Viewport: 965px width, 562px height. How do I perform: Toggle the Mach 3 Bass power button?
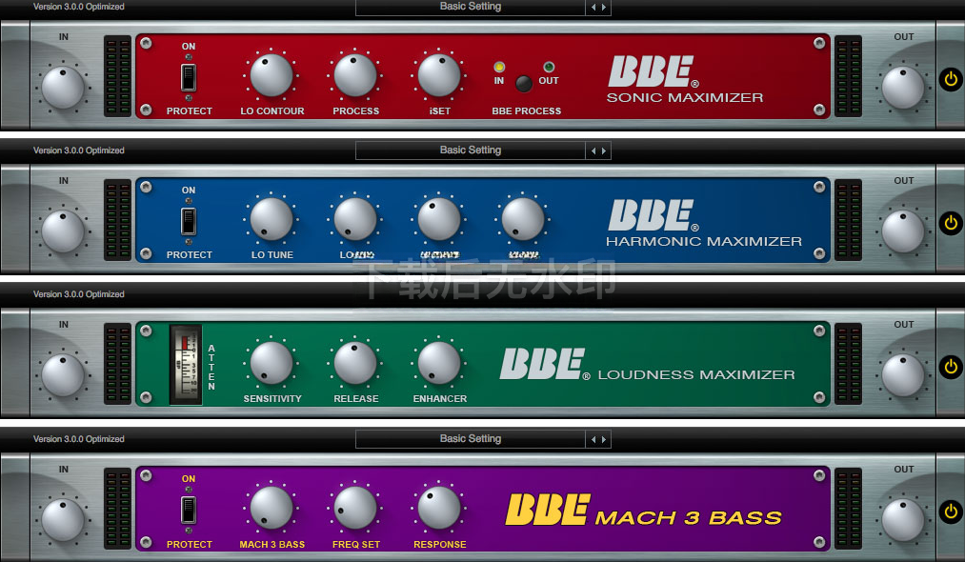951,512
